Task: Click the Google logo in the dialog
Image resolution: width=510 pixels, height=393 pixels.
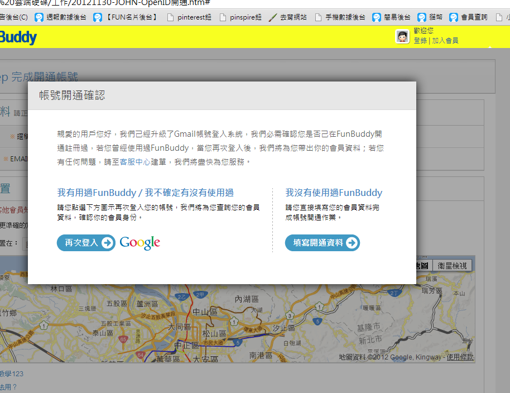Action: pos(140,243)
